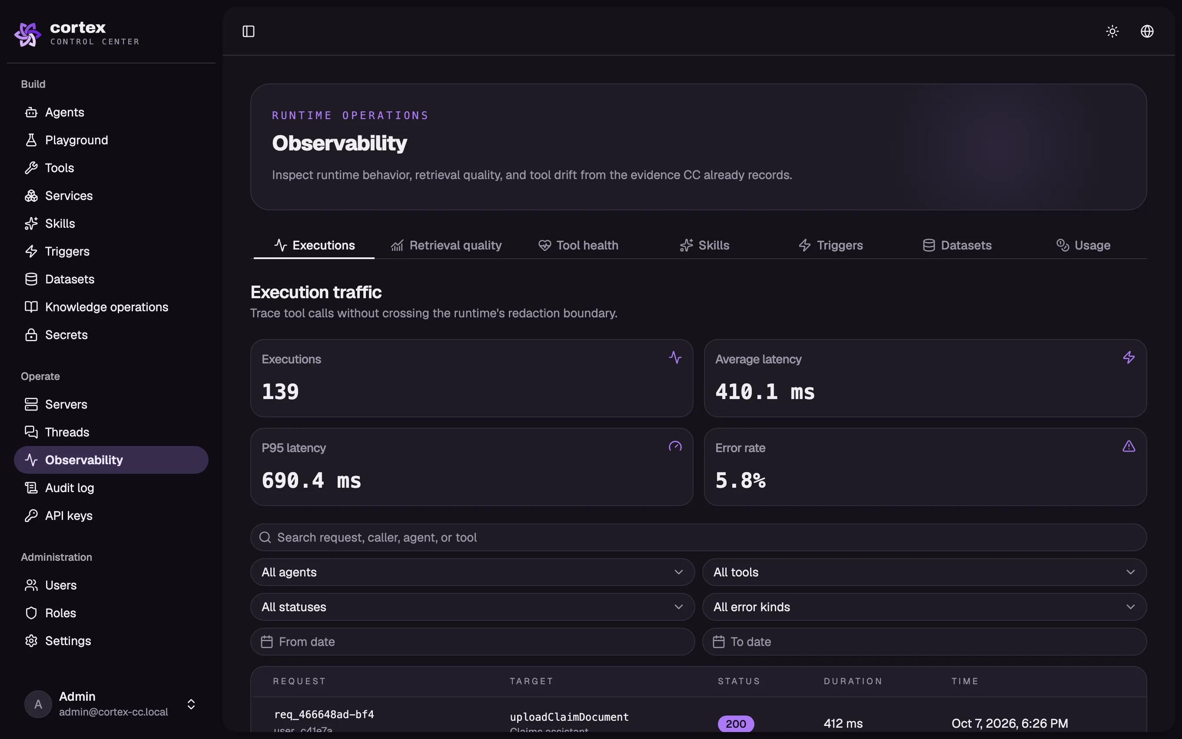Open Datasets in the sidebar
Screen dimensions: 1182x739
(x=111, y=280)
